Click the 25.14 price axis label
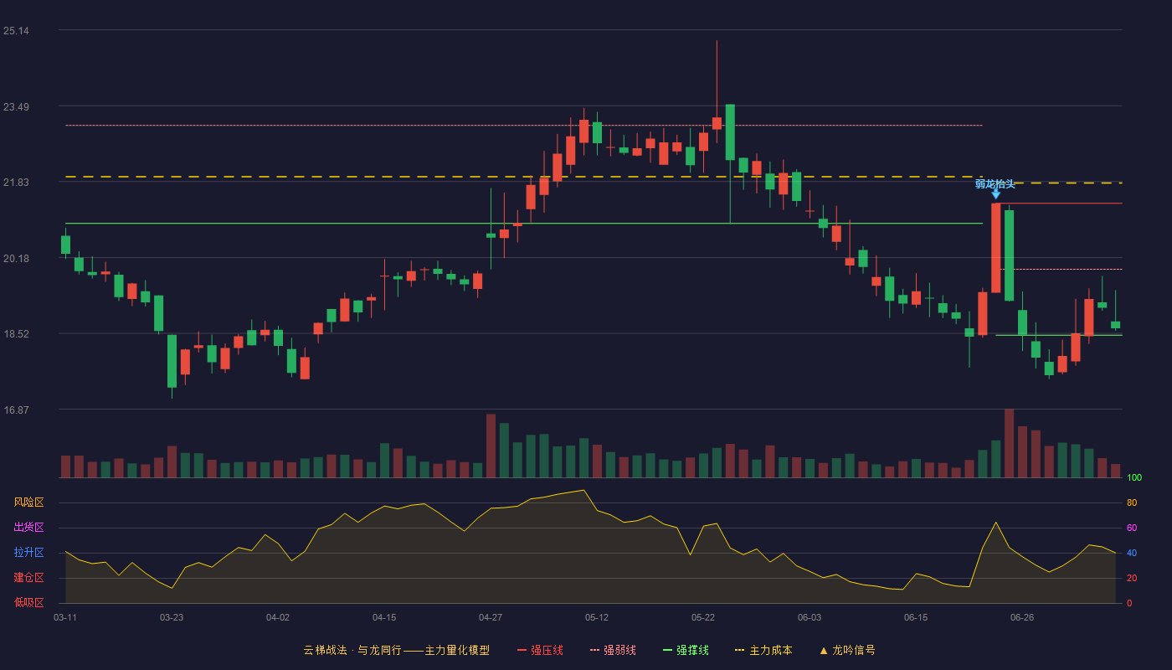 (x=16, y=31)
